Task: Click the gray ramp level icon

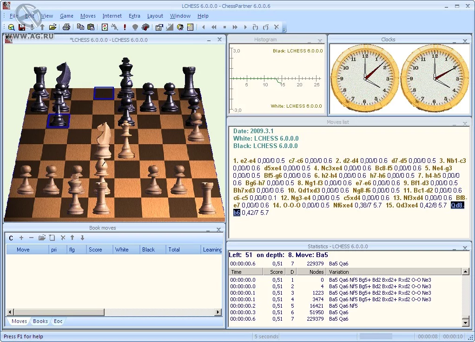Action: 170,27
